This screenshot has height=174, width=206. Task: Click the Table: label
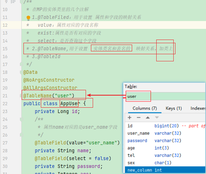(x=131, y=87)
